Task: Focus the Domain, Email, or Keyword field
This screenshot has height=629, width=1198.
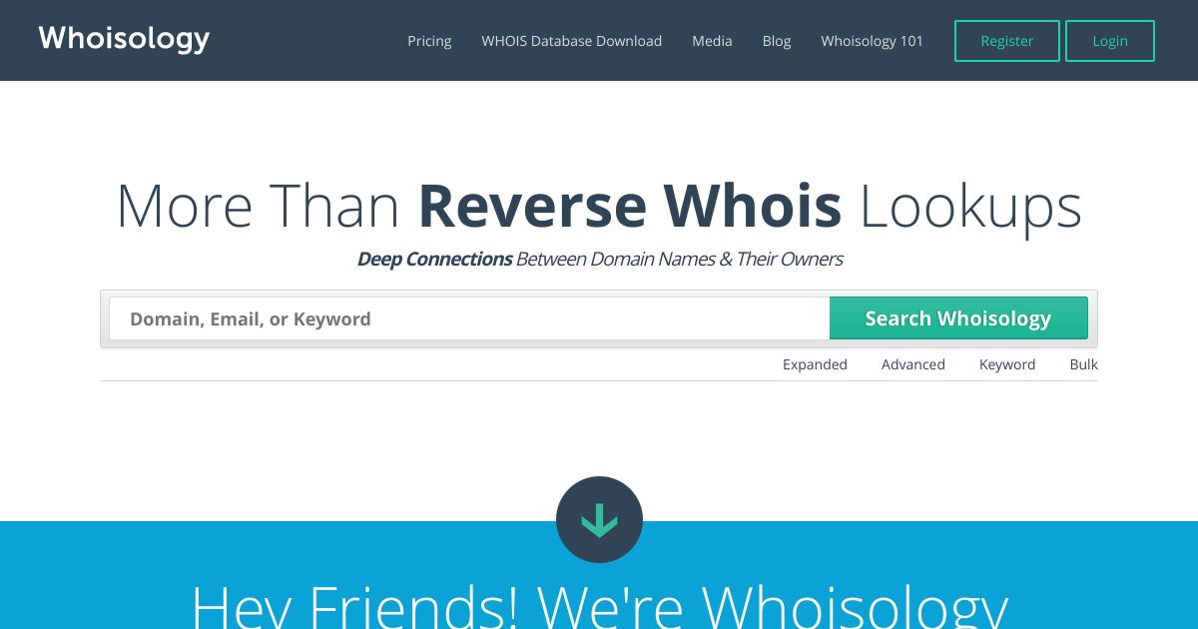Action: [469, 318]
